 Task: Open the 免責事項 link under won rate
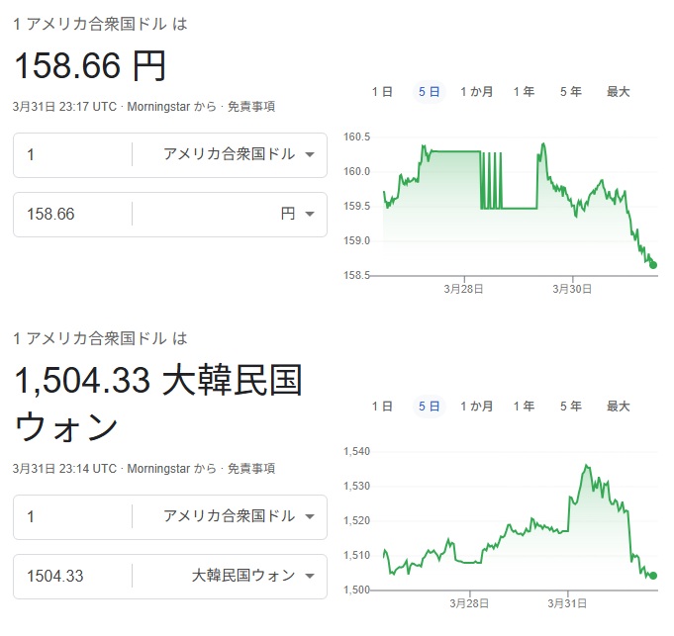(251, 468)
